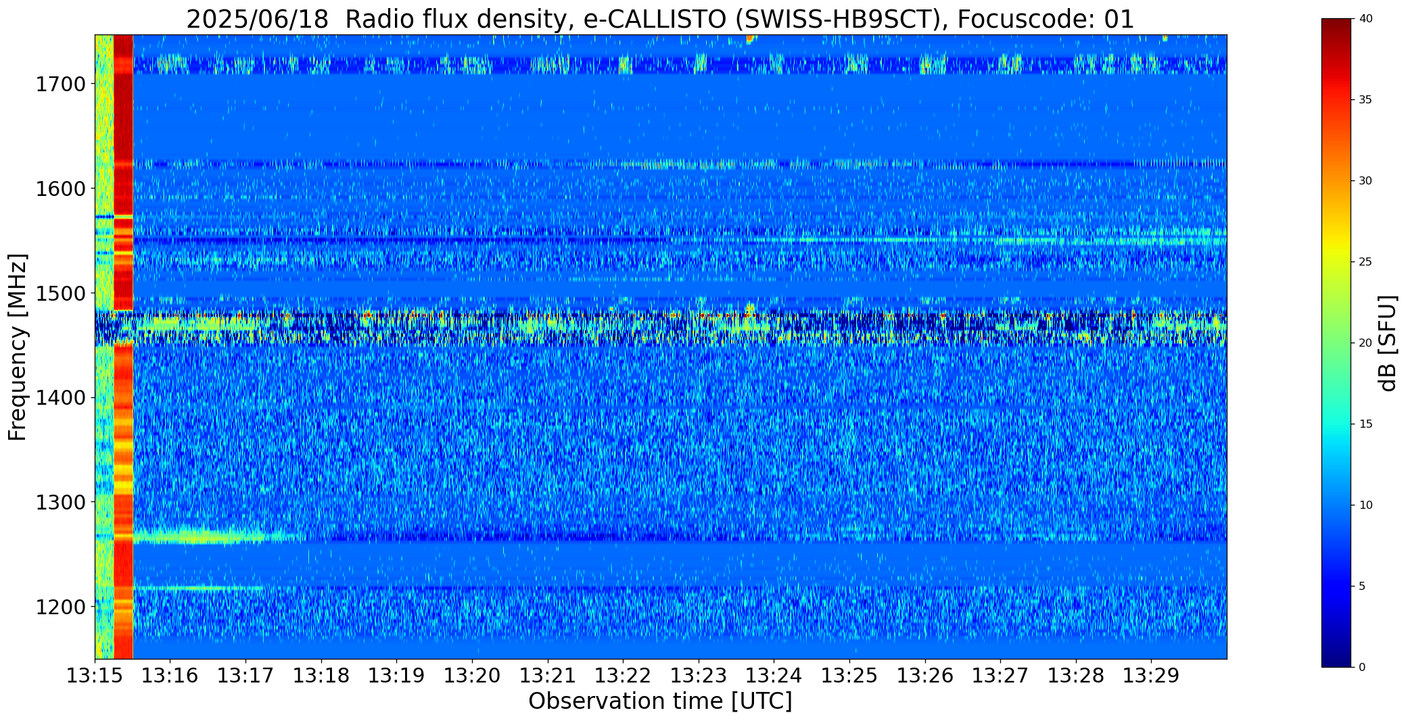Click the plot title mentioning e-CALLISTO
Viewport: 1408px width, 721px height.
660,19
